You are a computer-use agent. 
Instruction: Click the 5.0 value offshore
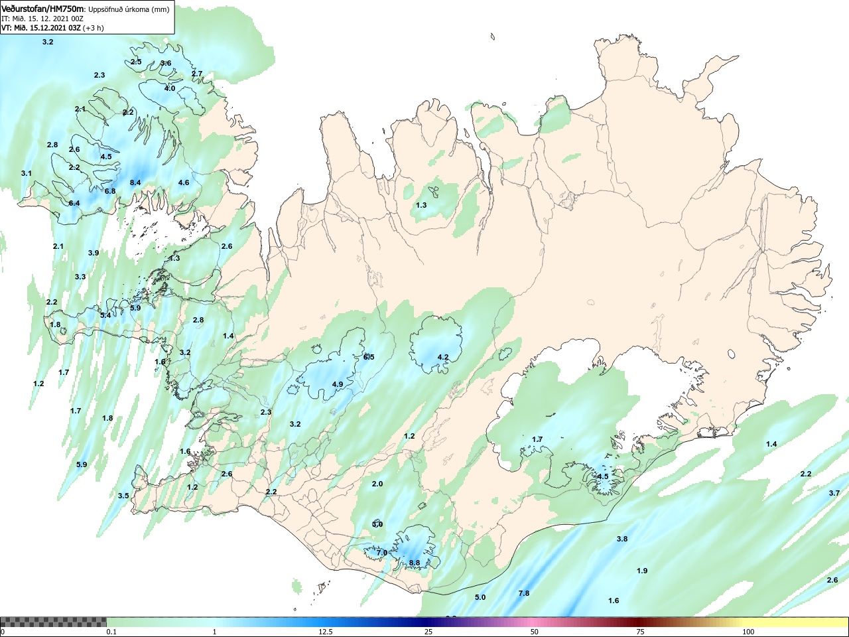480,597
